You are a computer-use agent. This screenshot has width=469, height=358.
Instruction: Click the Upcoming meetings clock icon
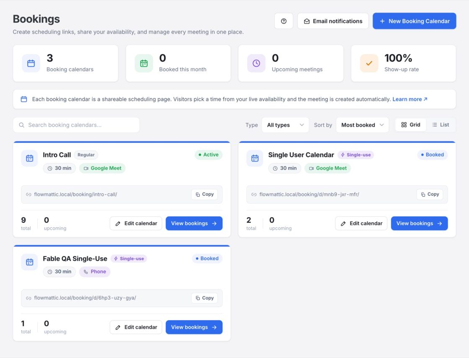[x=256, y=63]
